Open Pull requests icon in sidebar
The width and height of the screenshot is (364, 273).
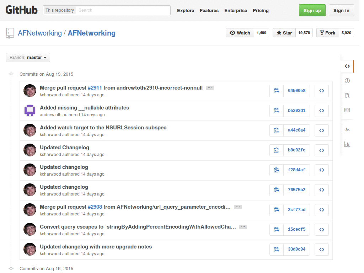[347, 95]
